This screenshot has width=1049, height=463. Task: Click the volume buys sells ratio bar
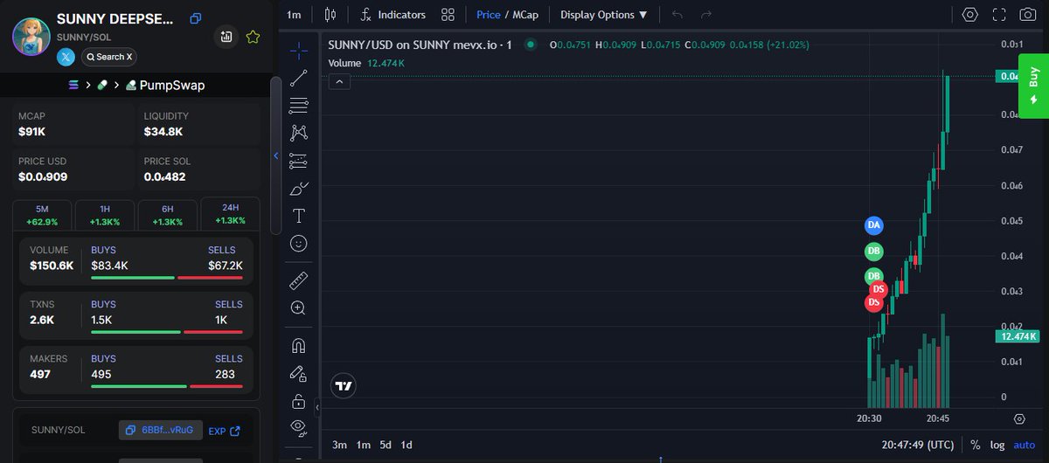[x=166, y=278]
